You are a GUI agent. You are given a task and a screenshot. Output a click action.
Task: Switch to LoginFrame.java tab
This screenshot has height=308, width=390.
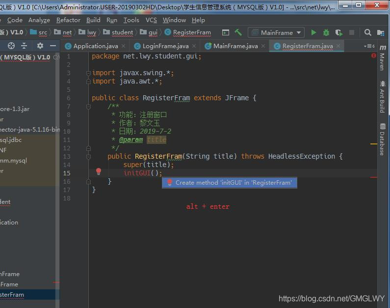coord(165,46)
